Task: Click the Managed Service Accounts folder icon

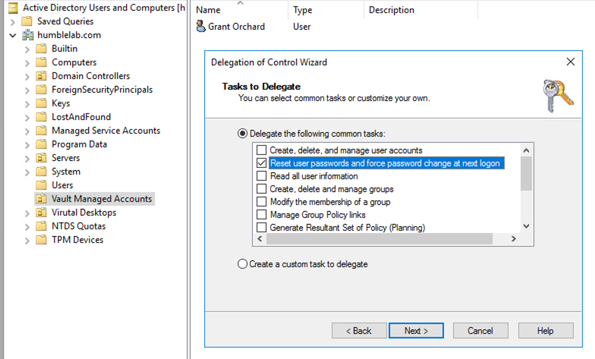Action: (41, 131)
